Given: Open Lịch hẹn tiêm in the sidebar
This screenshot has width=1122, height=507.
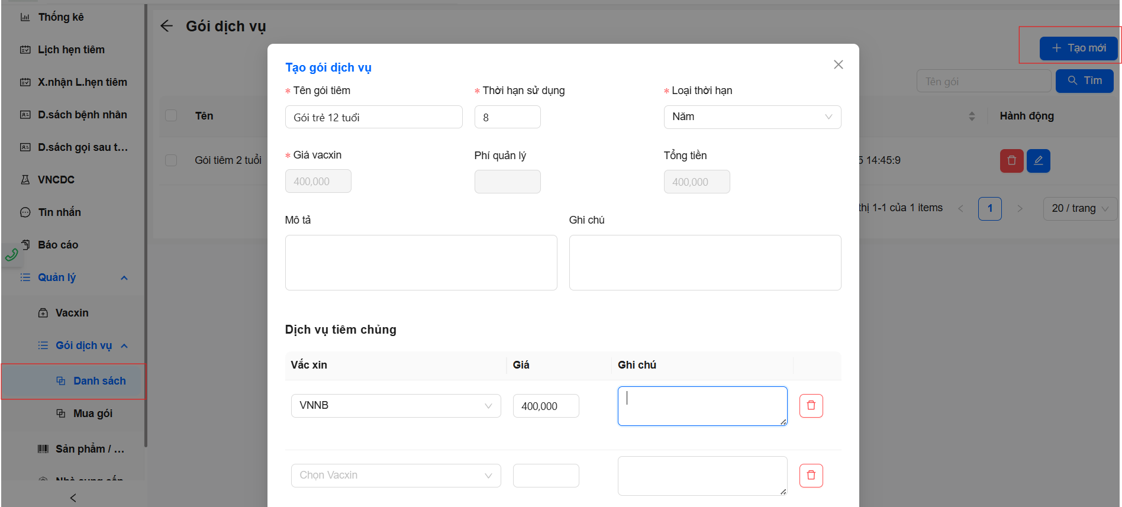Looking at the screenshot, I should coord(71,50).
